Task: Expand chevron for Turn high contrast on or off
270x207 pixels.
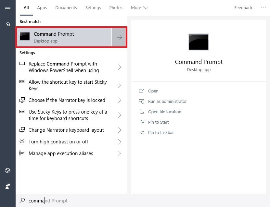Action: pyautogui.click(x=119, y=142)
